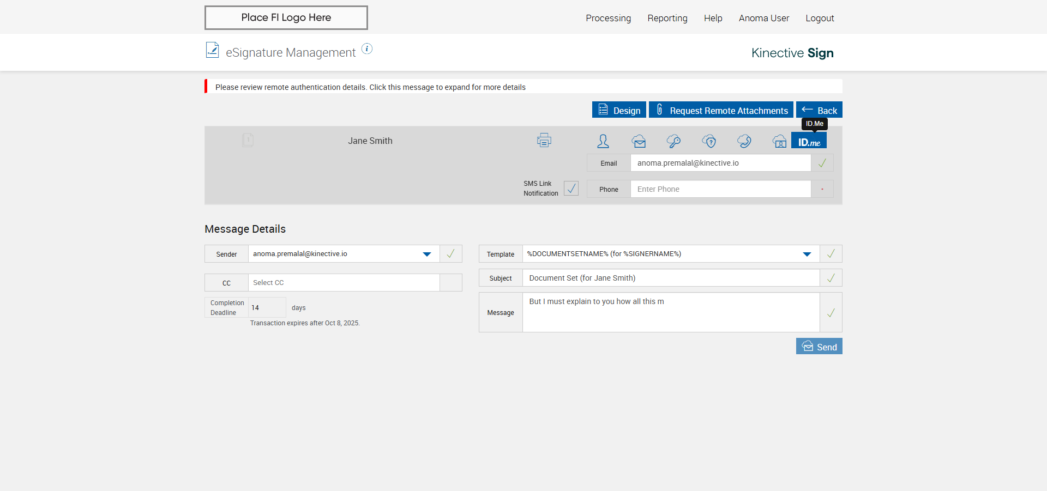Screen dimensions: 1047x491
Task: Expand the red remote authentication review message
Action: [370, 87]
